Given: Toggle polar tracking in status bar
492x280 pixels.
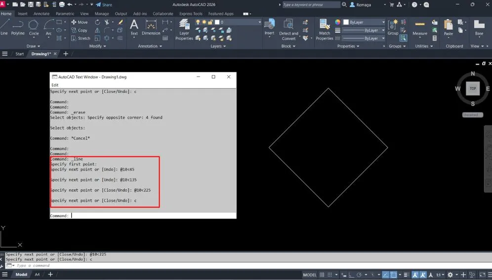Looking at the screenshot, I should click(x=359, y=275).
